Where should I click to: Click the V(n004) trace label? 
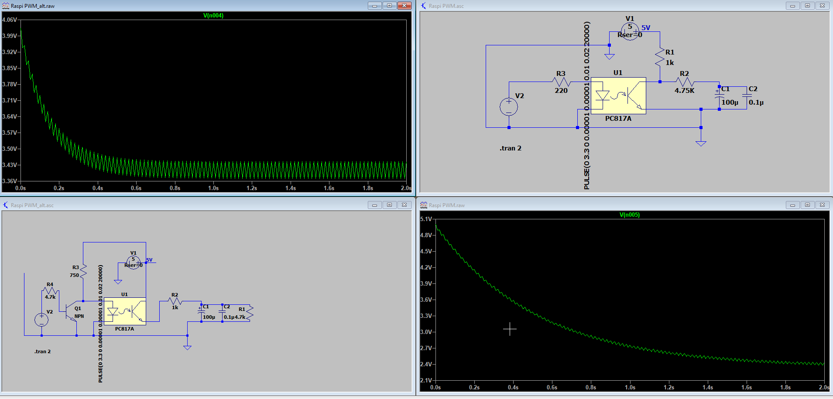coord(213,16)
